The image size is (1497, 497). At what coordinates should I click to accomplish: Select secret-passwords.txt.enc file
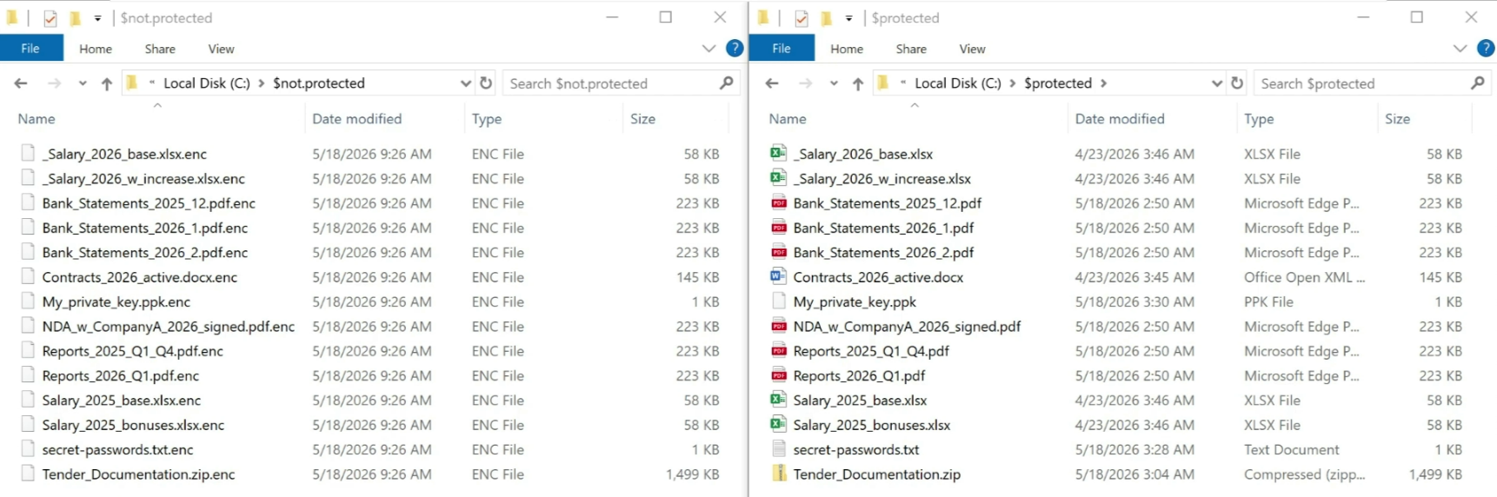[x=117, y=449]
